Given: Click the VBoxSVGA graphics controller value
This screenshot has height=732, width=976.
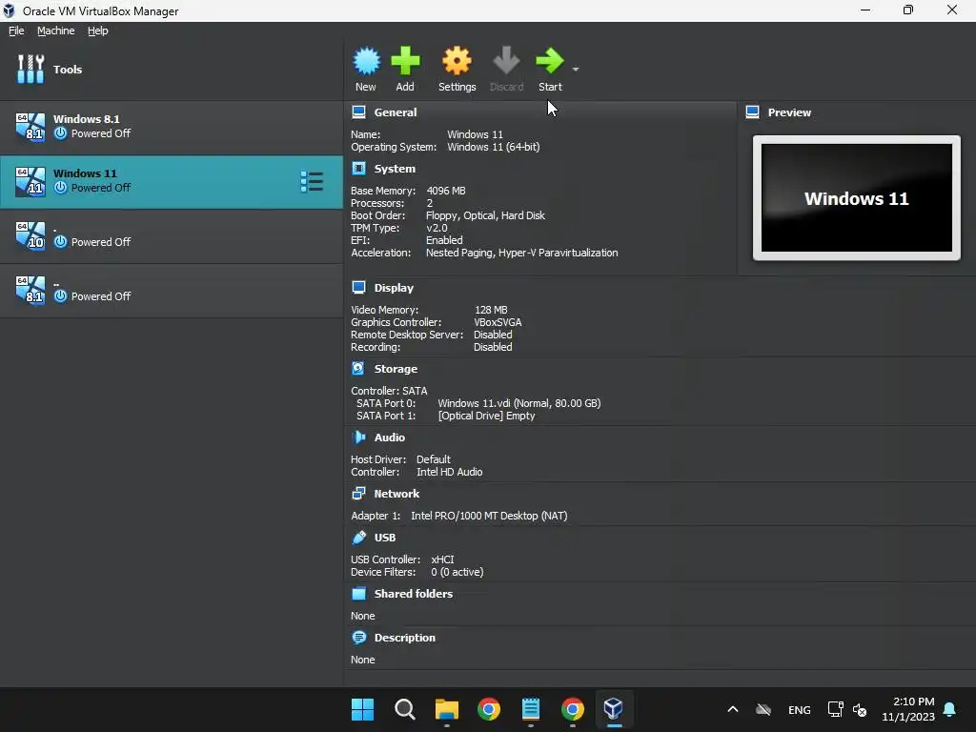Looking at the screenshot, I should tap(498, 322).
